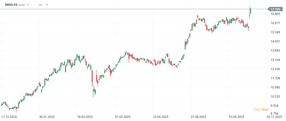286x121 pixels.
Task: Select the 07.08.2025 time axis marker
Action: pos(199,117)
